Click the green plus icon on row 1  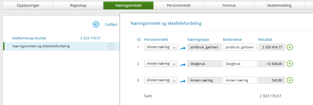point(290,47)
